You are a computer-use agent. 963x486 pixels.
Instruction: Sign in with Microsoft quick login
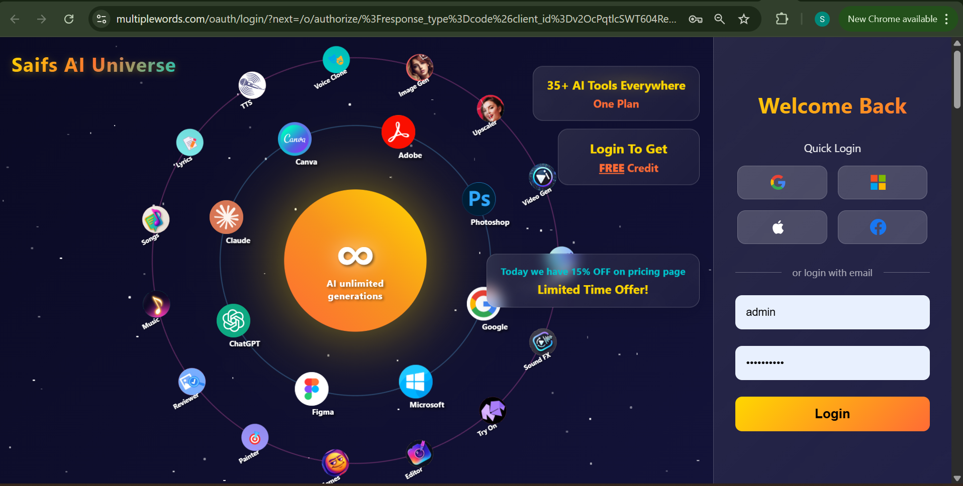(x=883, y=182)
